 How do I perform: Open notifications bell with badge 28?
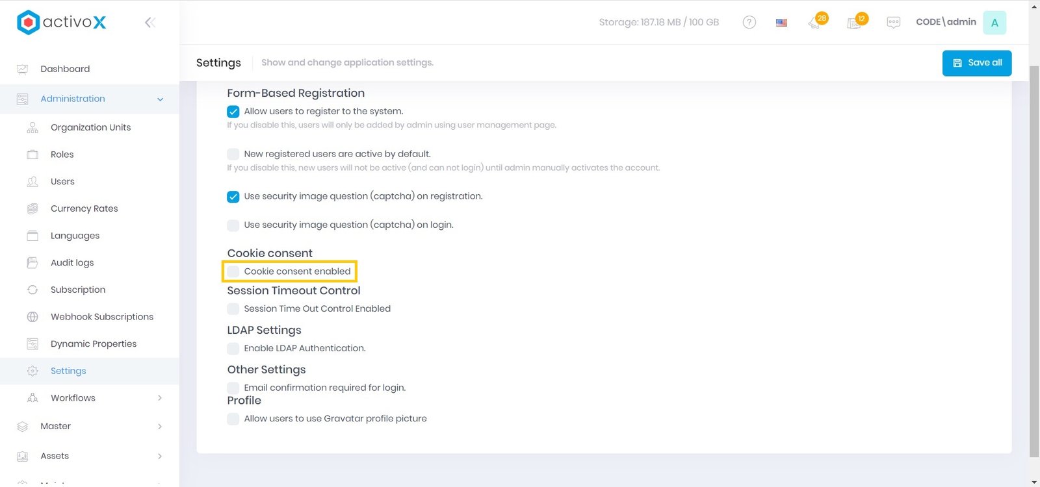[x=815, y=23]
